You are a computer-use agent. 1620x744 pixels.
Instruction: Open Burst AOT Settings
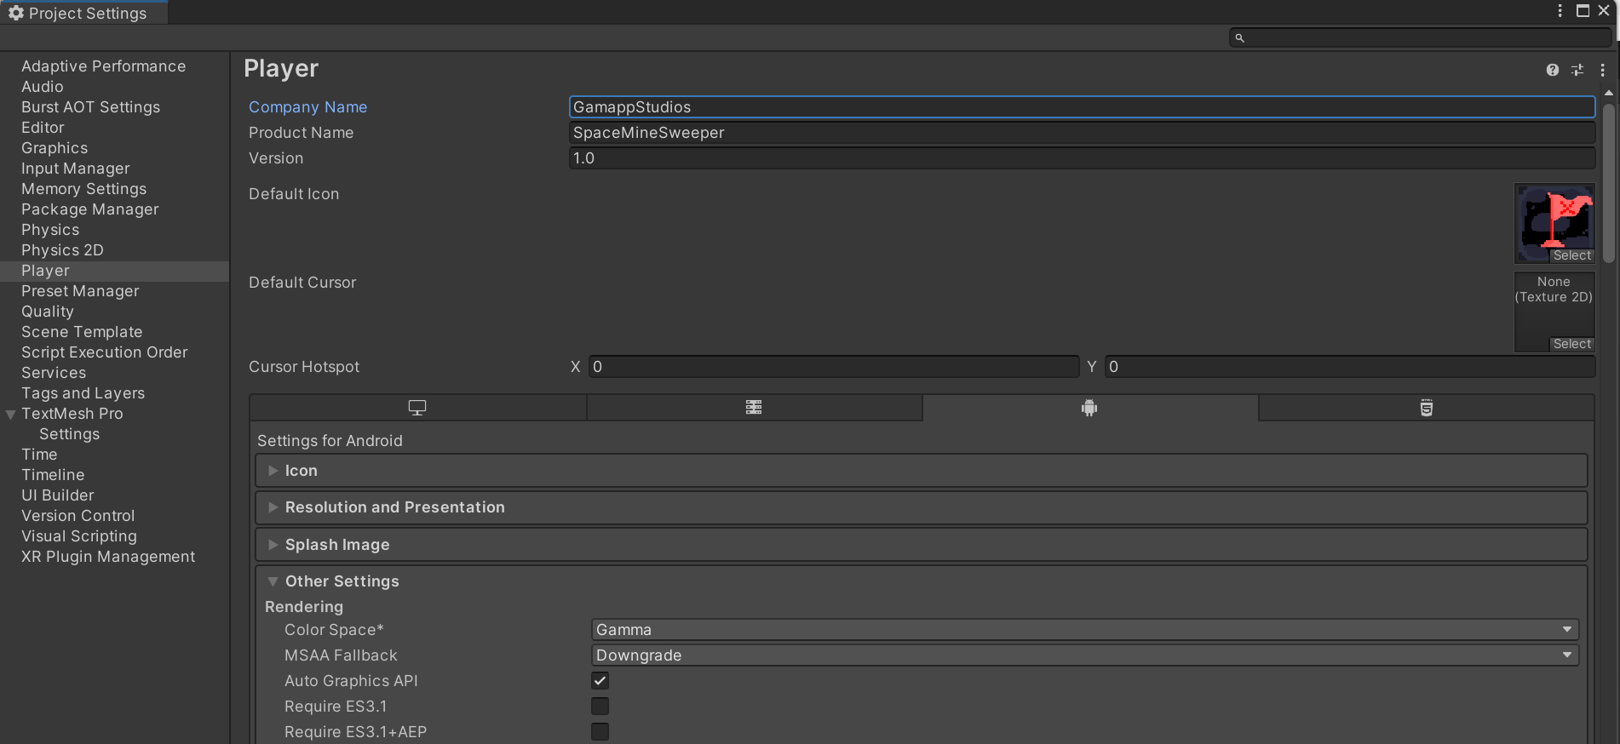pyautogui.click(x=90, y=107)
